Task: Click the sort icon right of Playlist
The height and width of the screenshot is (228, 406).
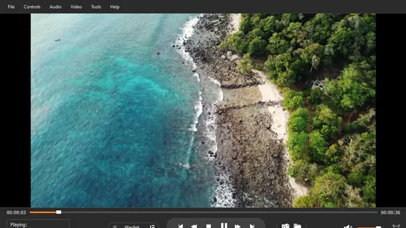Action: (x=152, y=226)
